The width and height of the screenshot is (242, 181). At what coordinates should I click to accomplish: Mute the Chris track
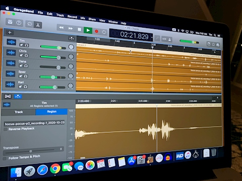tap(21, 55)
